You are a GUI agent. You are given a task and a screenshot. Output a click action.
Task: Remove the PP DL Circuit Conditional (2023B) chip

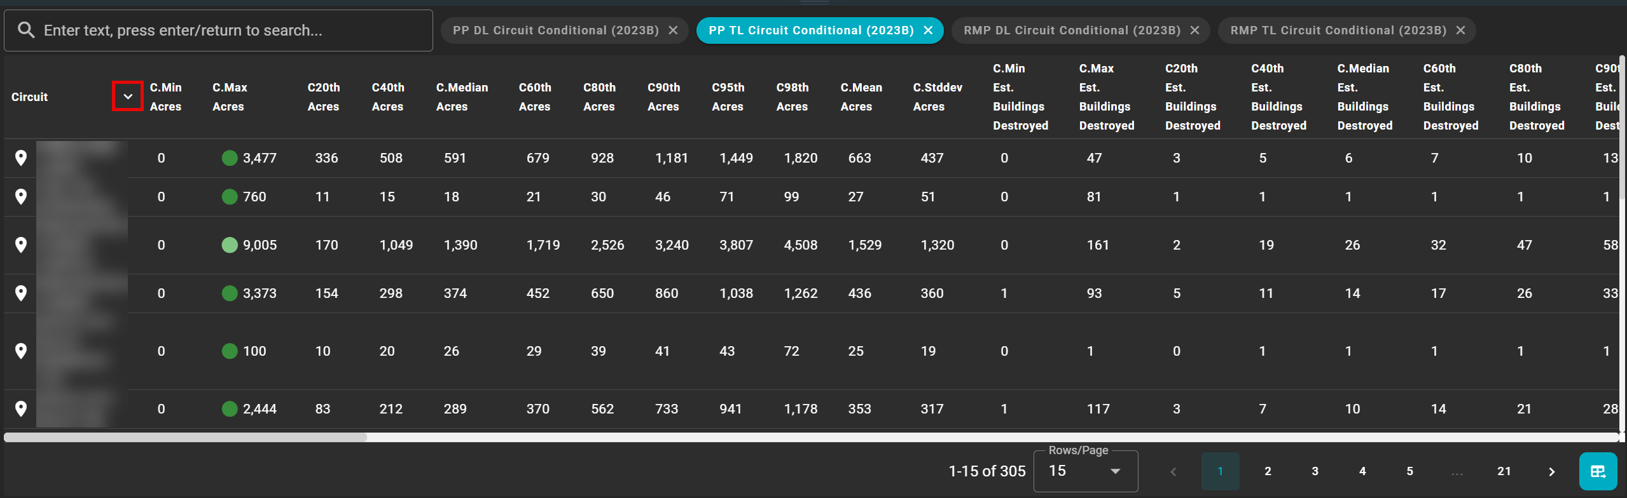(x=673, y=30)
